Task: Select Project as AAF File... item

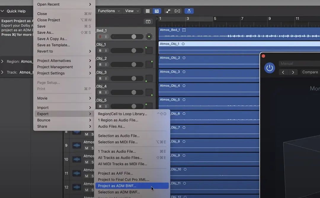Action: click(132, 173)
